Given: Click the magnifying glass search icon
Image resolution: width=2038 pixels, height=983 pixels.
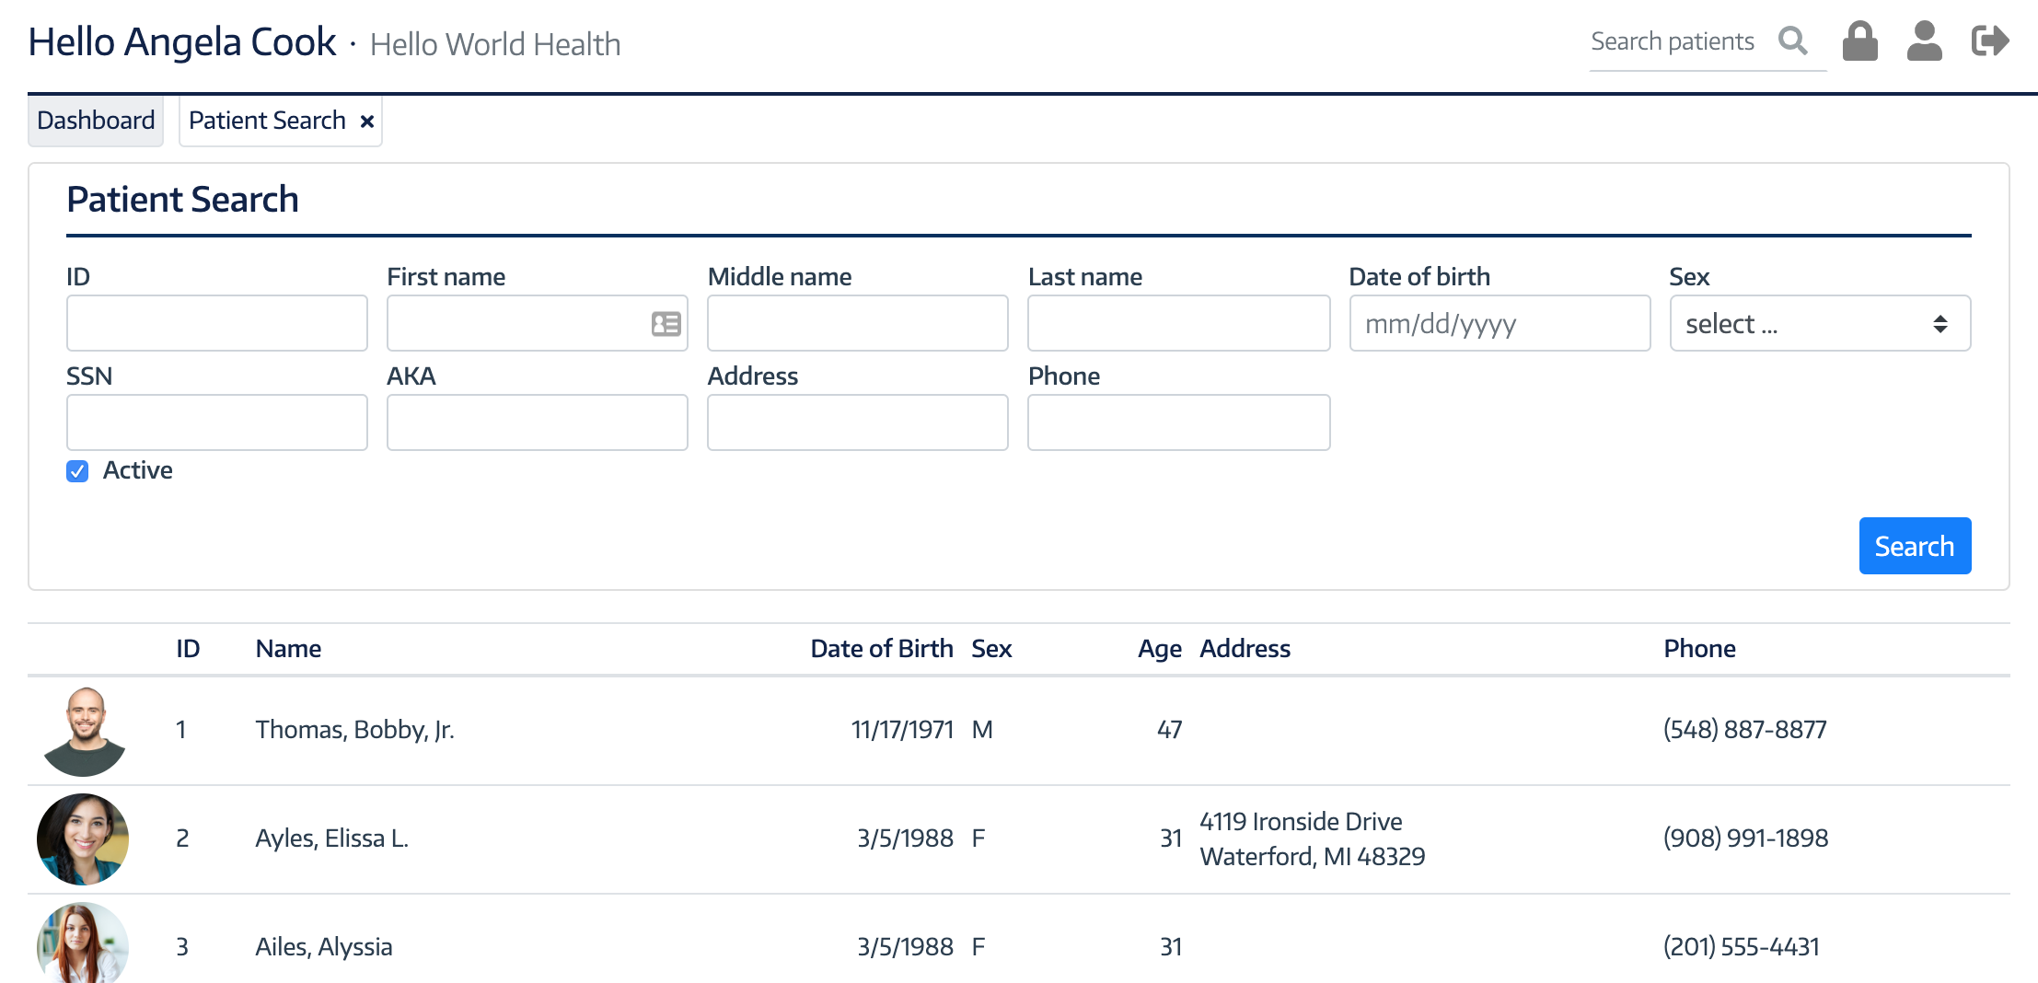Looking at the screenshot, I should pos(1793,41).
